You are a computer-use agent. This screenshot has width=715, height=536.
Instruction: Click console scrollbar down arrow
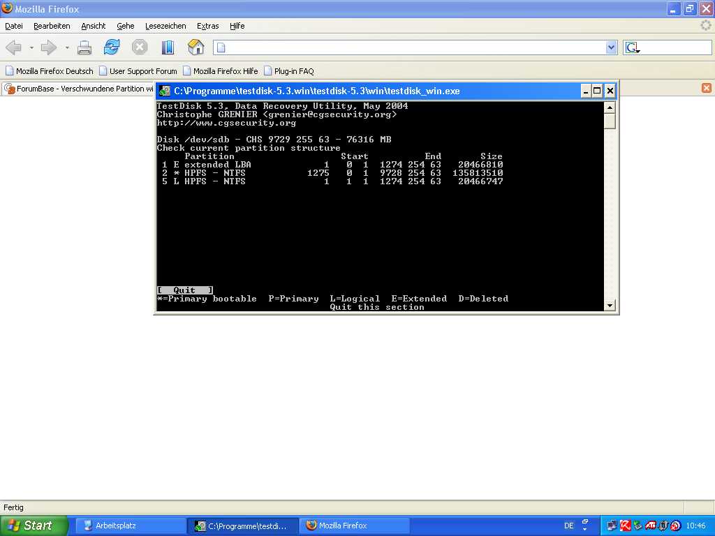(x=610, y=306)
